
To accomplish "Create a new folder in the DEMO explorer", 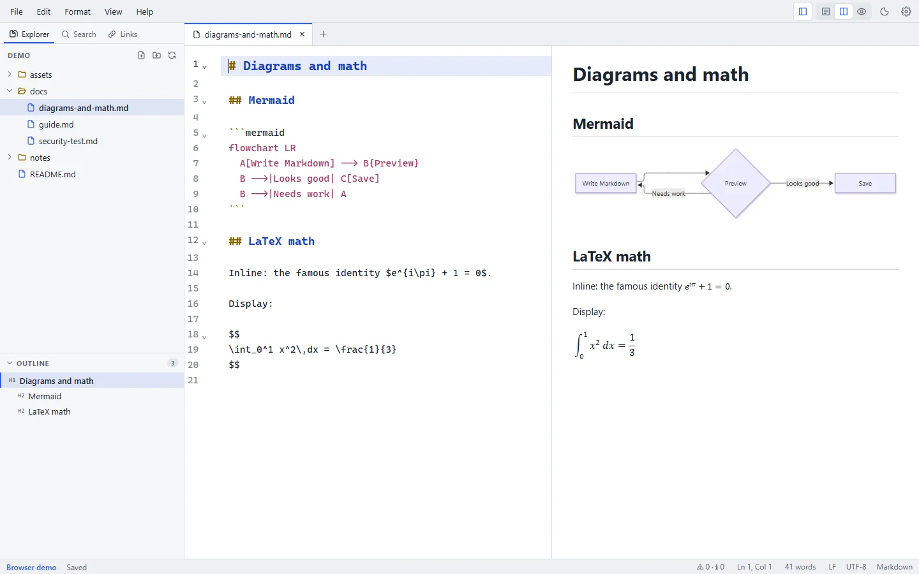I will 157,55.
